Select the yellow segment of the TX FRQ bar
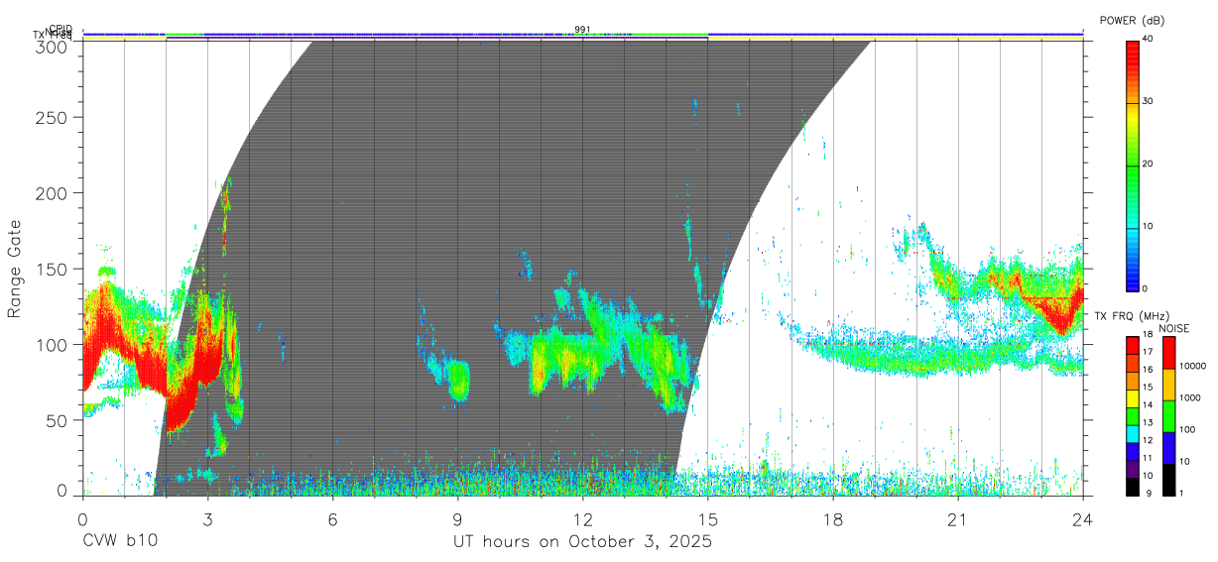 1132,397
